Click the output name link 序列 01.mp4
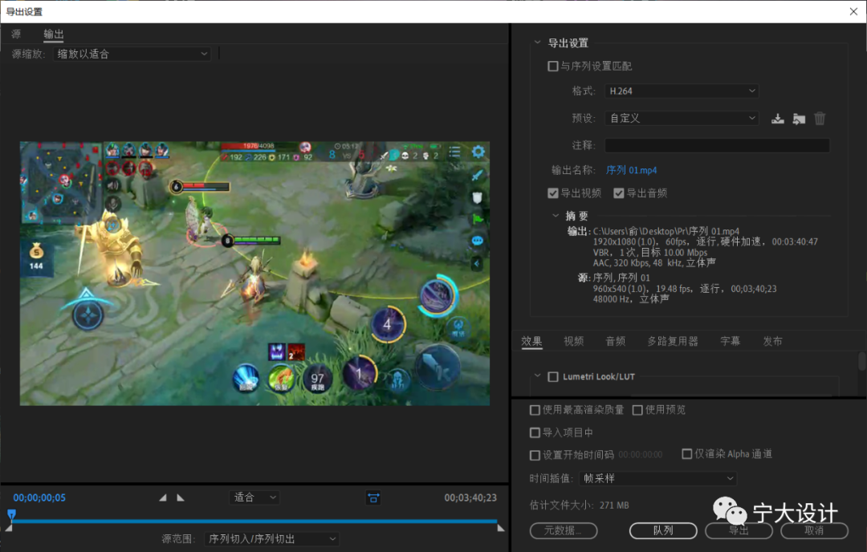Viewport: 867px width, 552px height. pyautogui.click(x=632, y=170)
